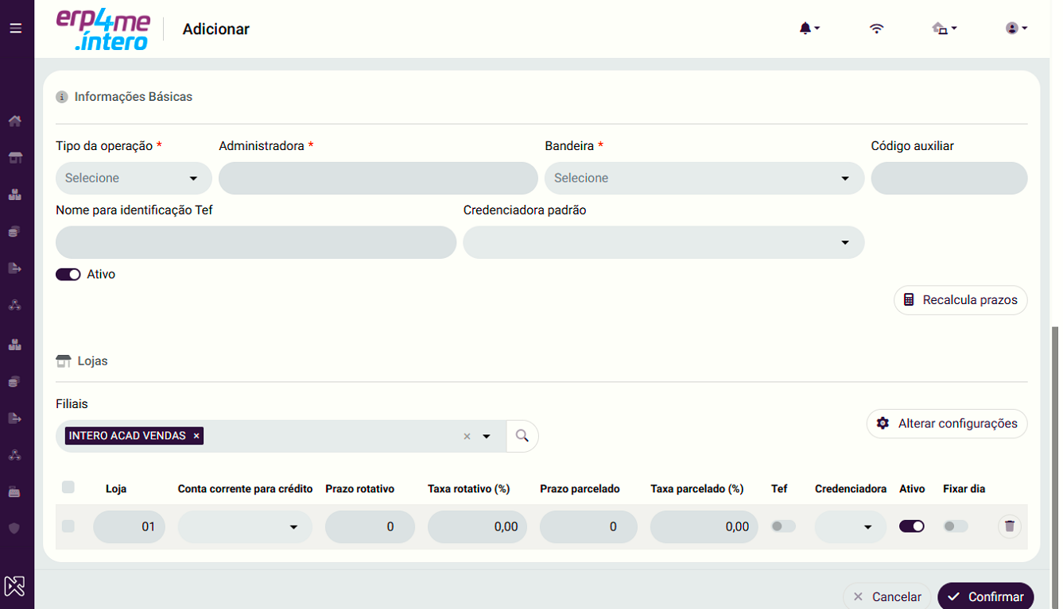Open the hamburger menu

click(15, 29)
